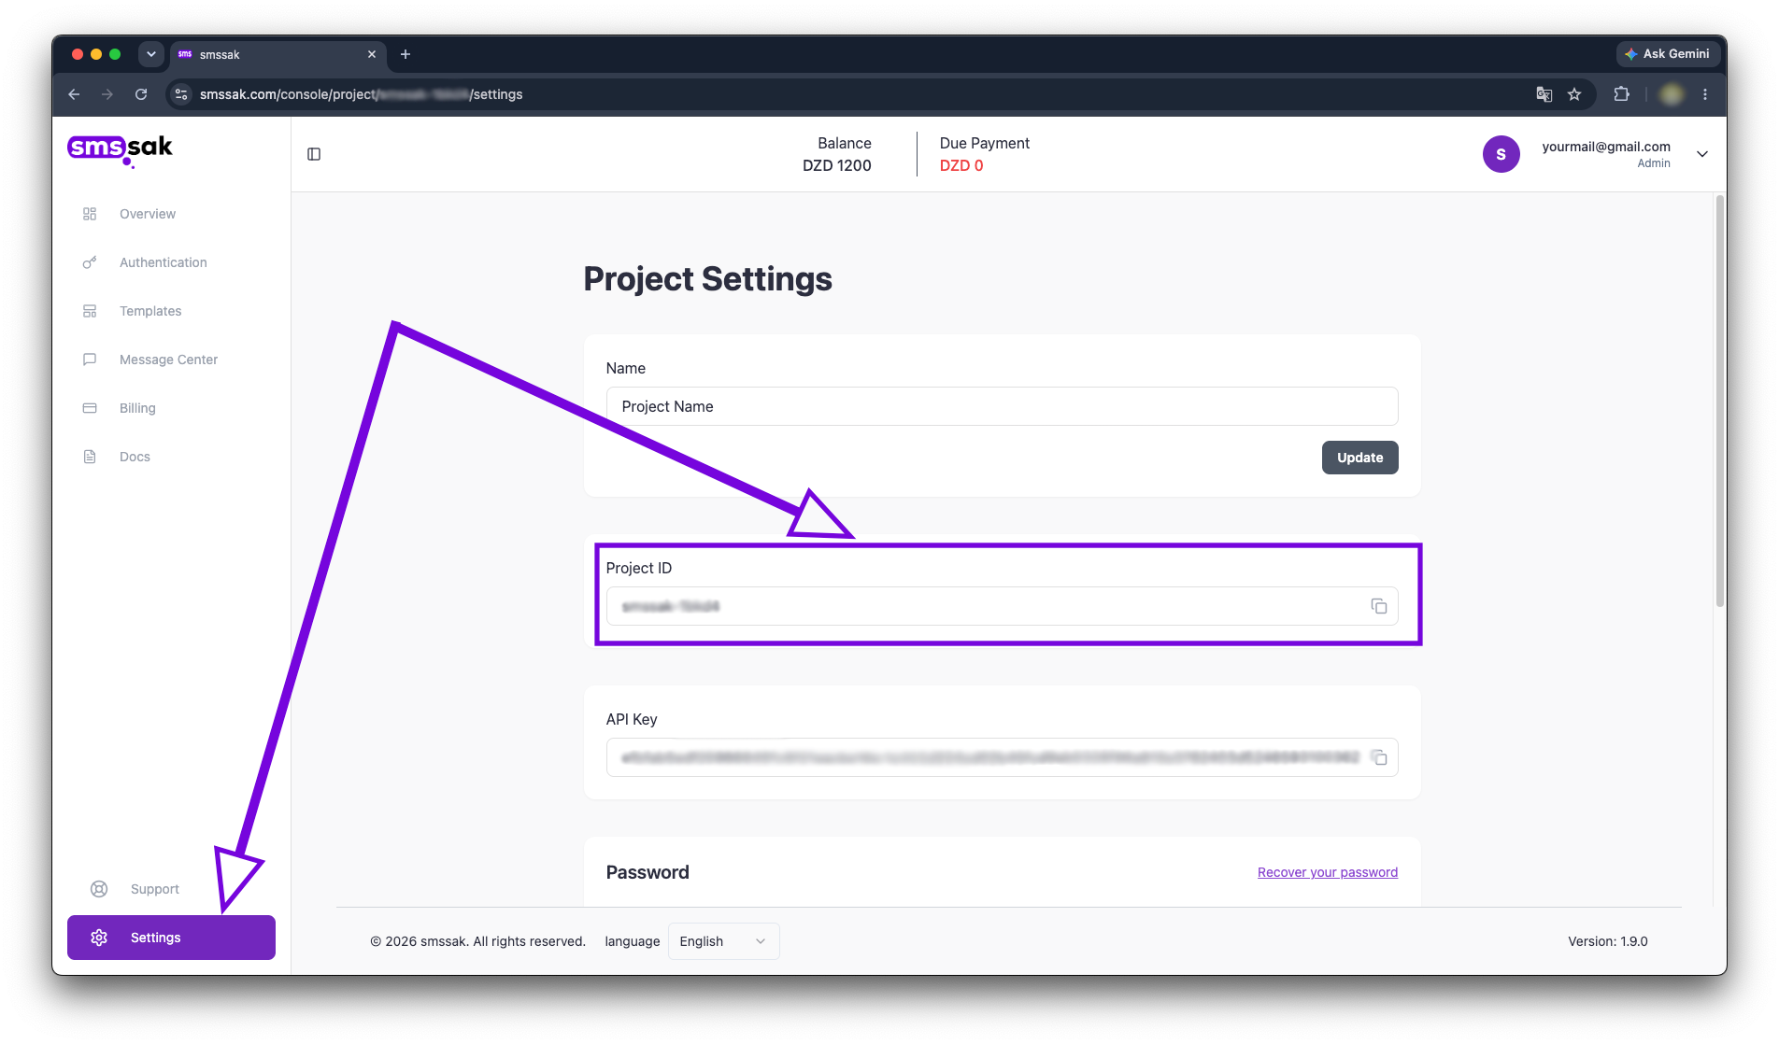
Task: Reload the page
Action: click(x=141, y=94)
